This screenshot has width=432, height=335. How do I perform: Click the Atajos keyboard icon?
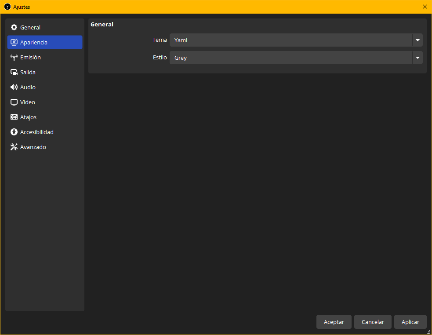click(x=14, y=117)
